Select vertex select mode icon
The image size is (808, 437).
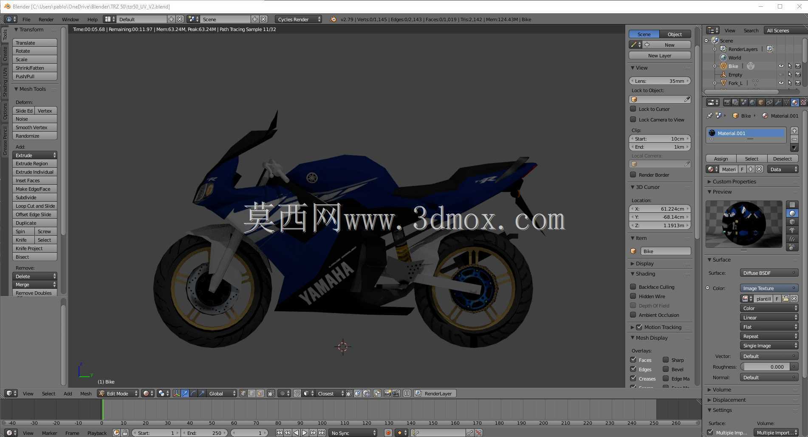pyautogui.click(x=243, y=393)
